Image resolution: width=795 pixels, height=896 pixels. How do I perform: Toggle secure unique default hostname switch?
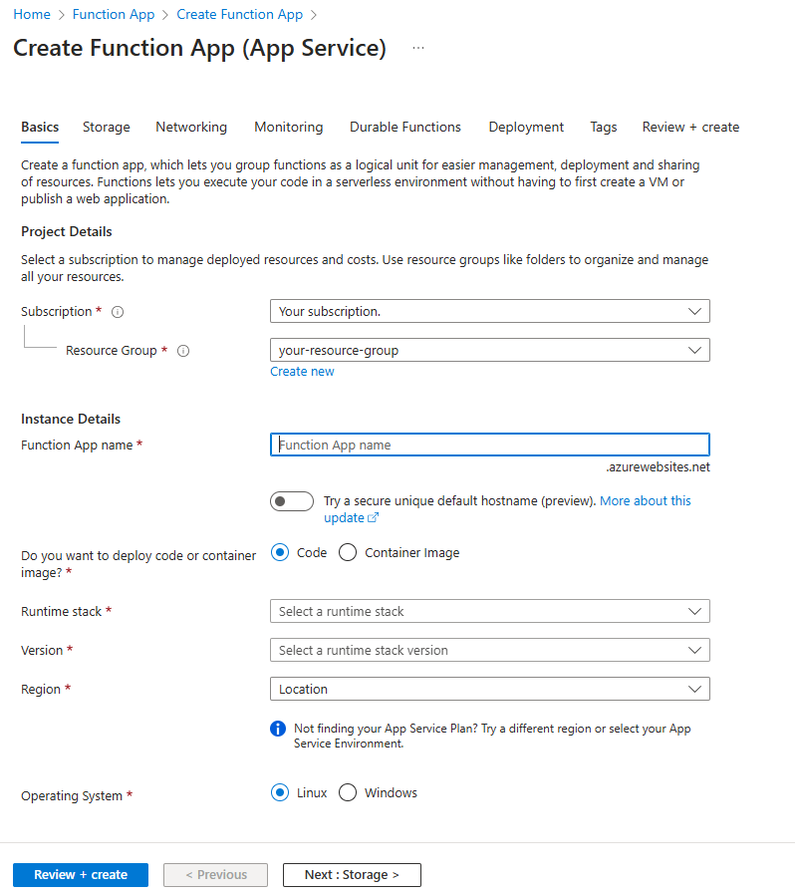[x=292, y=501]
